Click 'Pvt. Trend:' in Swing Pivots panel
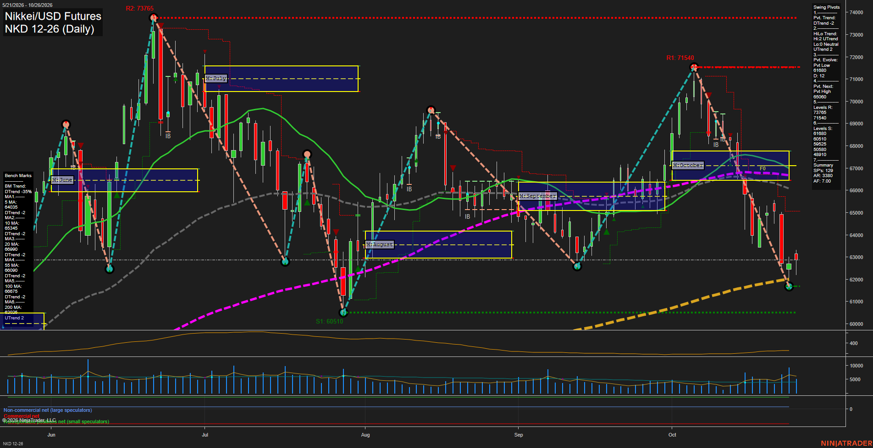The image size is (873, 448). [824, 18]
